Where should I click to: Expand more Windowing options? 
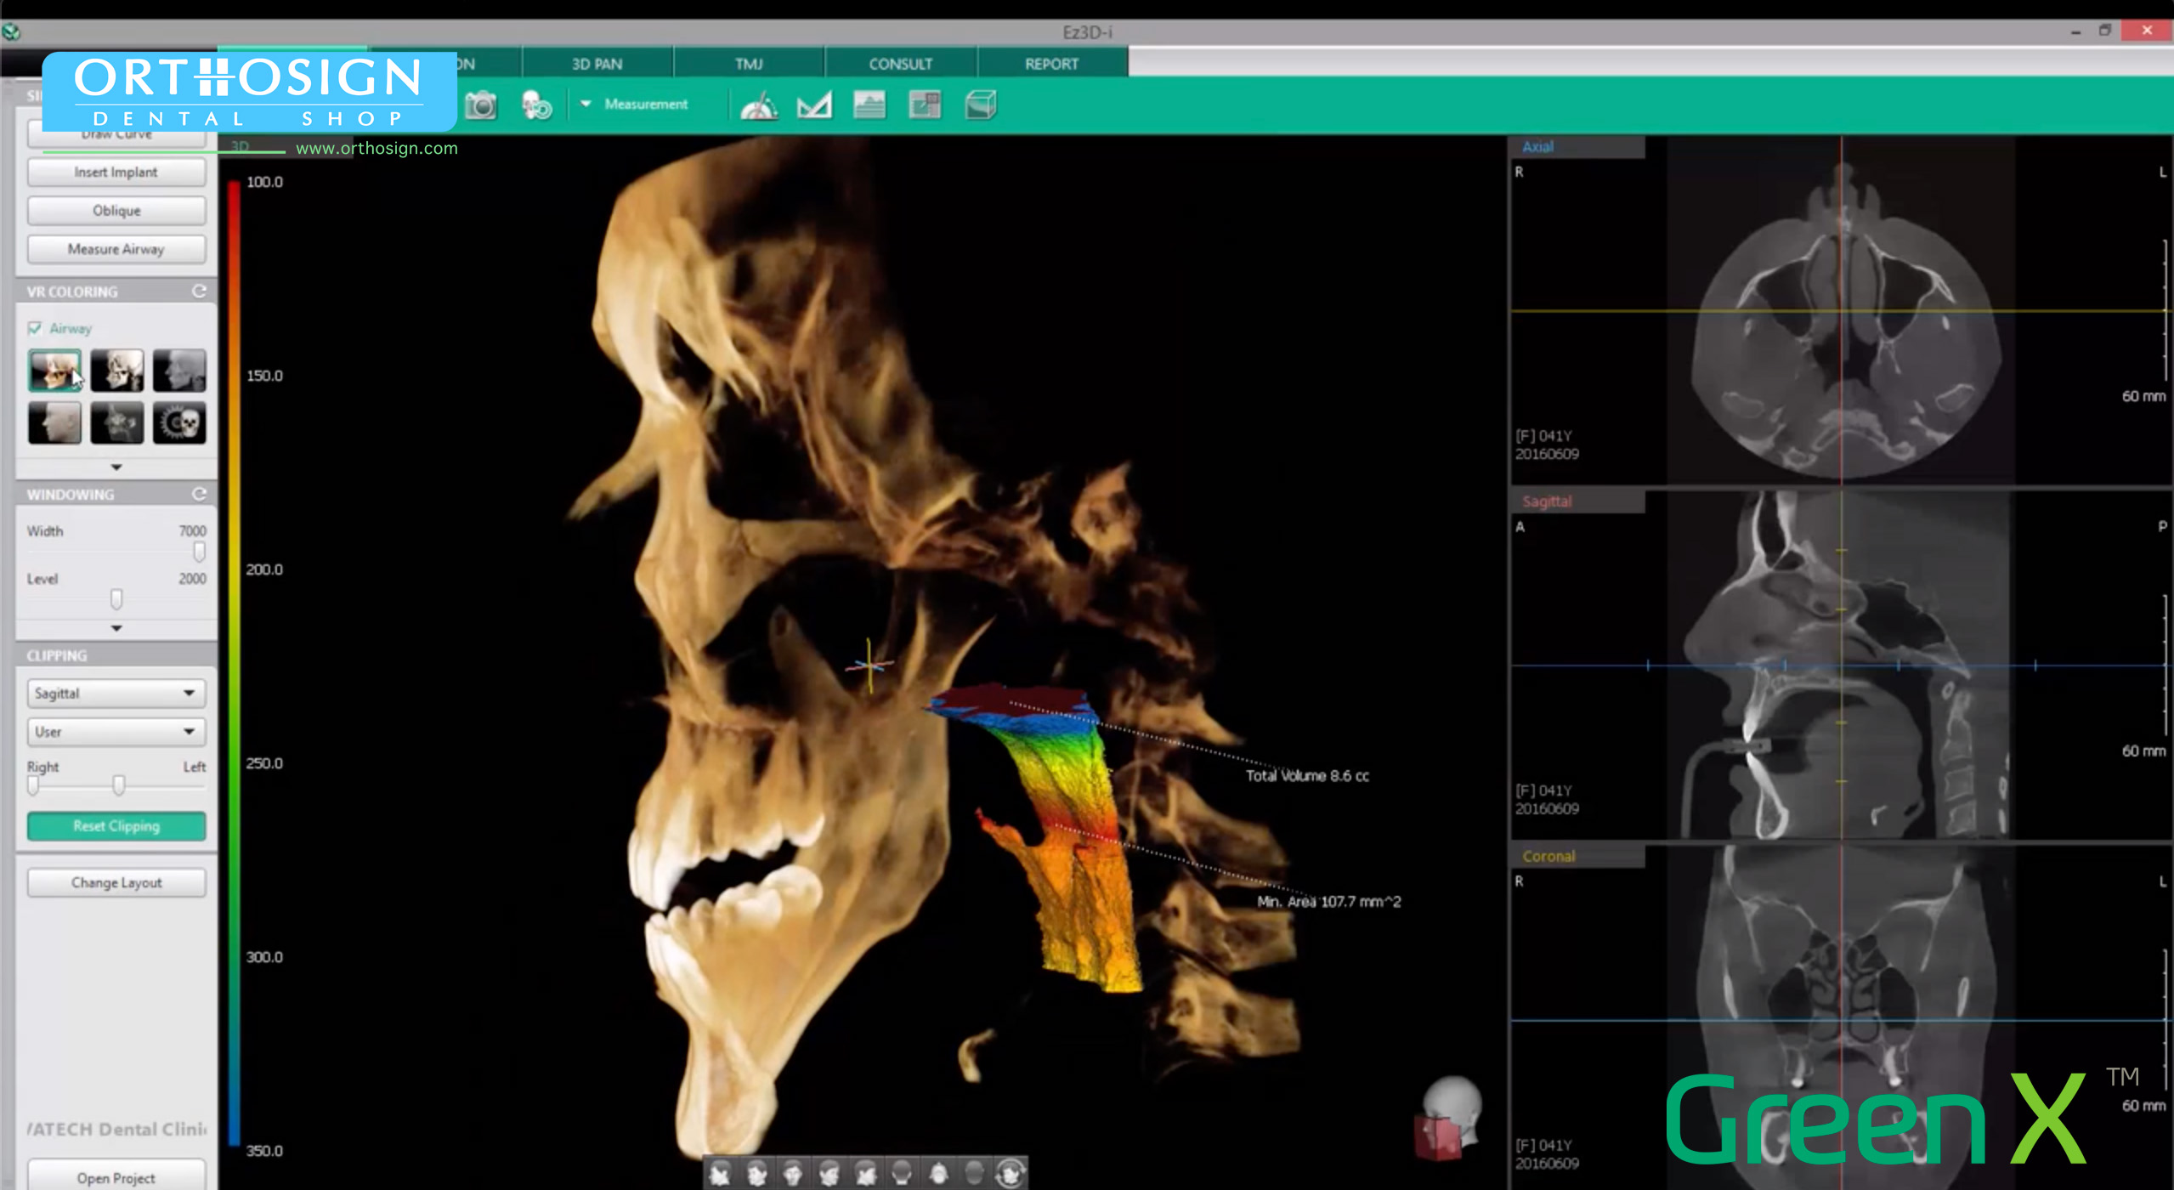(116, 628)
